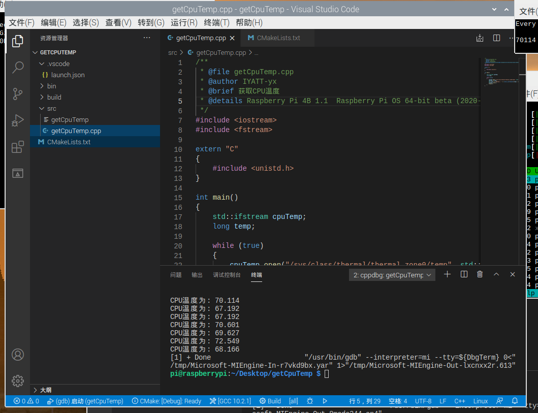This screenshot has width=538, height=413.
Task: Click the explorer More Actions ellipsis
Action: point(147,38)
